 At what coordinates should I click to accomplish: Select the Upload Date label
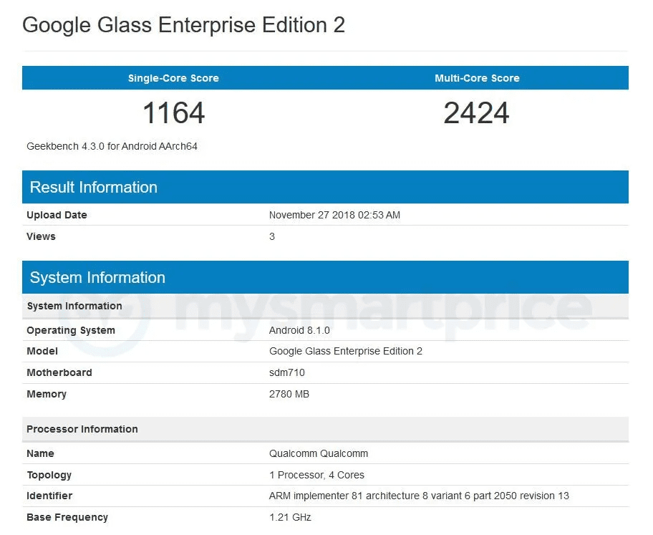(57, 215)
